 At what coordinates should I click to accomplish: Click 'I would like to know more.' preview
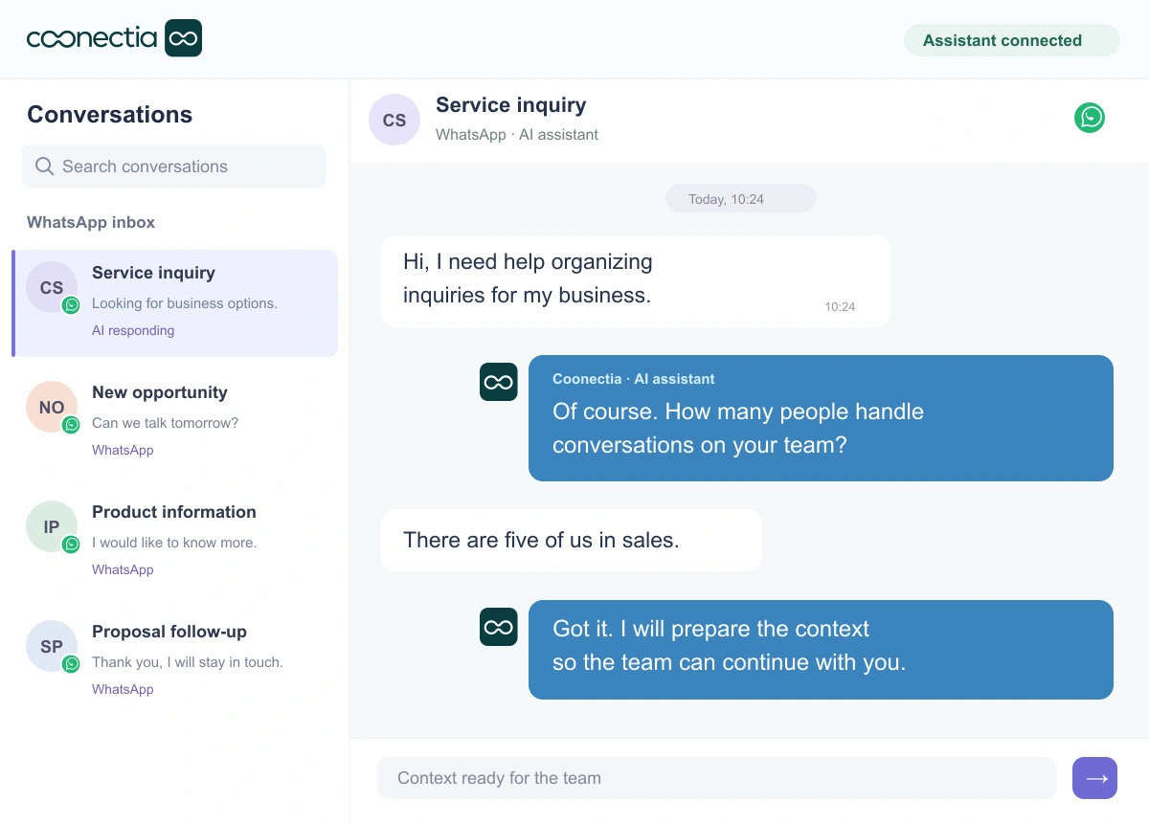174,543
